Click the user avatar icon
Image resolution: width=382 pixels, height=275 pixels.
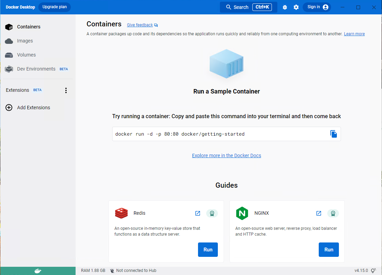326,7
